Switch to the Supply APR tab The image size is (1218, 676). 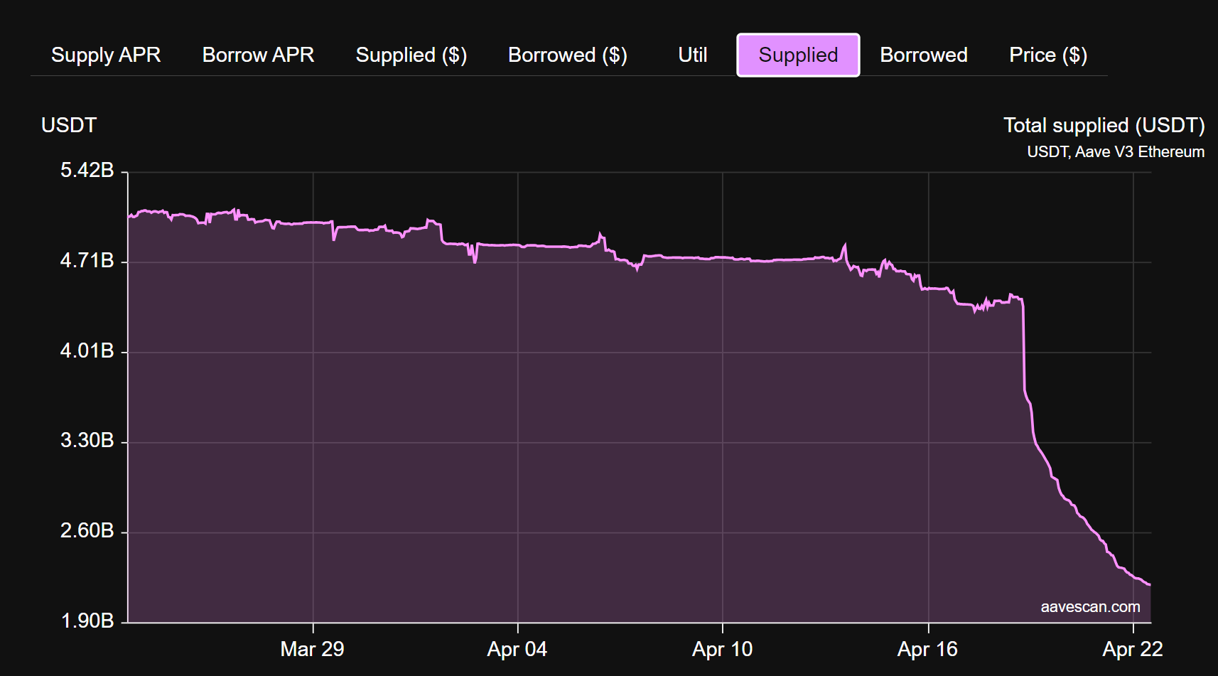click(106, 55)
